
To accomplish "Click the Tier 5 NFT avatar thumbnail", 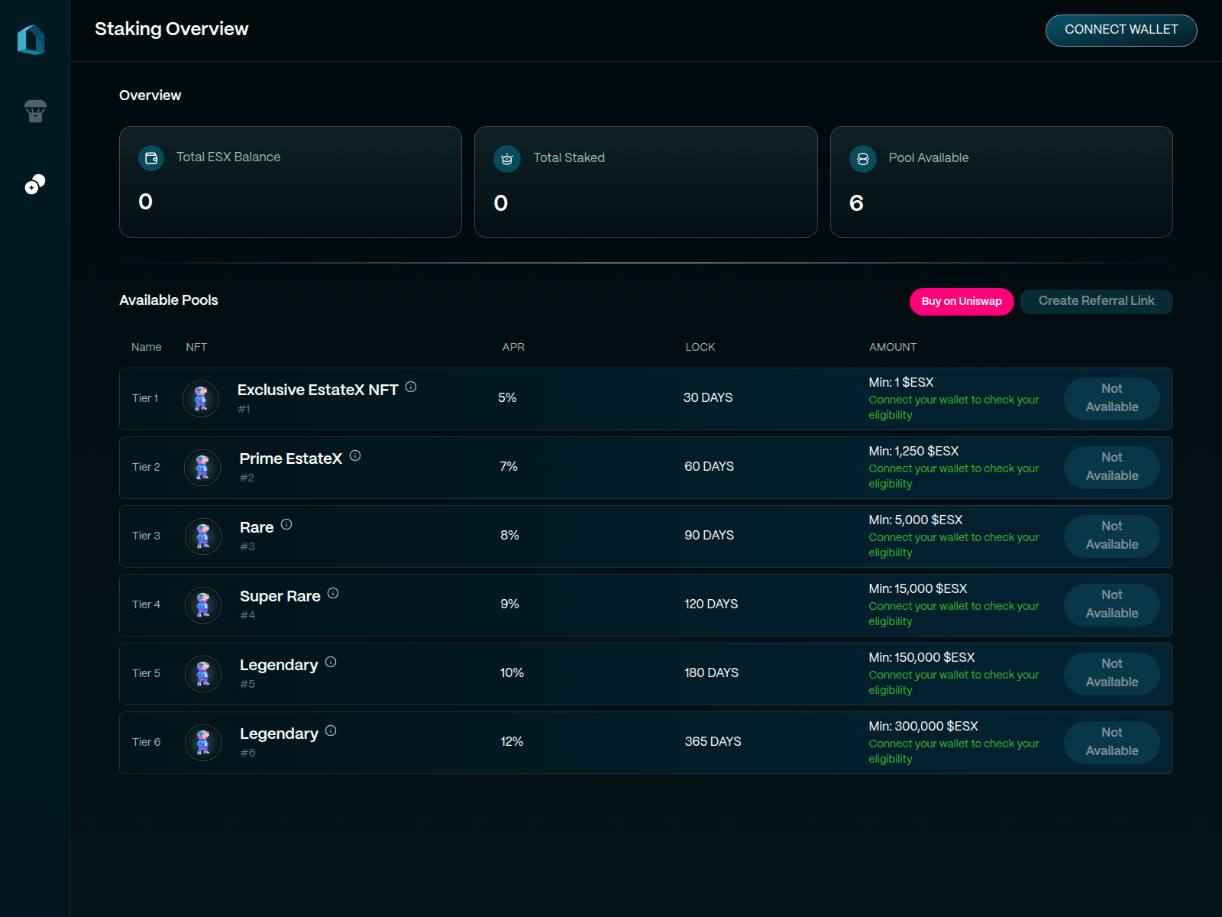I will [203, 674].
